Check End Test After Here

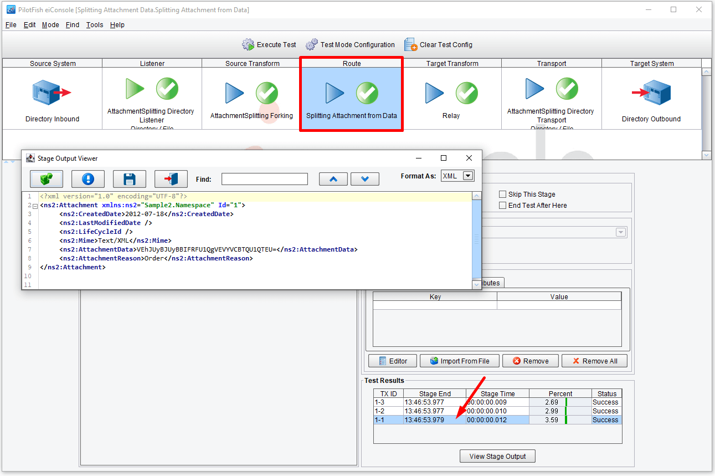point(503,206)
